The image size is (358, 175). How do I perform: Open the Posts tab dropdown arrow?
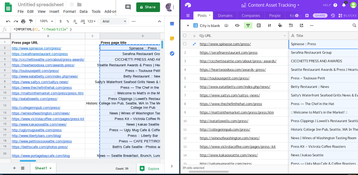[210, 15]
